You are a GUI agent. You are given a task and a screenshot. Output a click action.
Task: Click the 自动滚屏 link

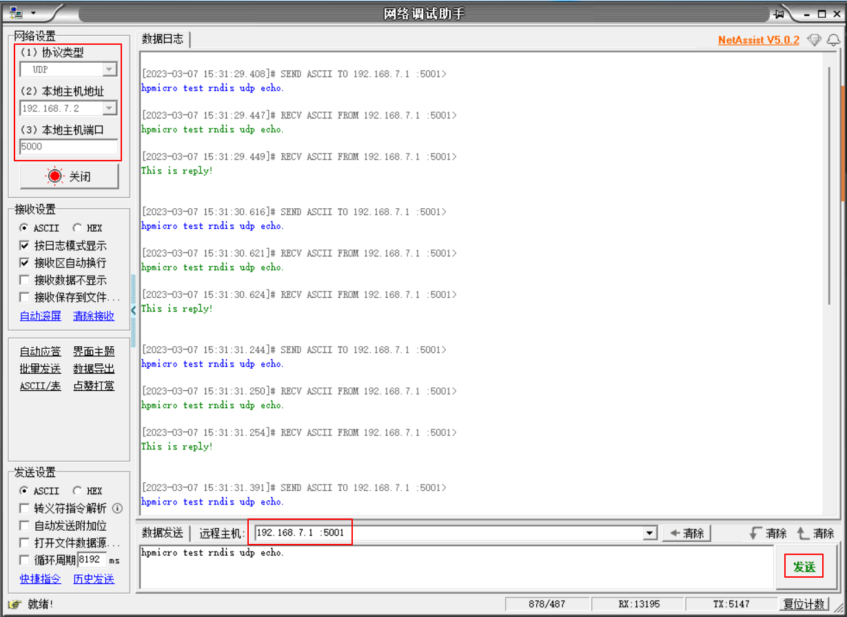(41, 316)
